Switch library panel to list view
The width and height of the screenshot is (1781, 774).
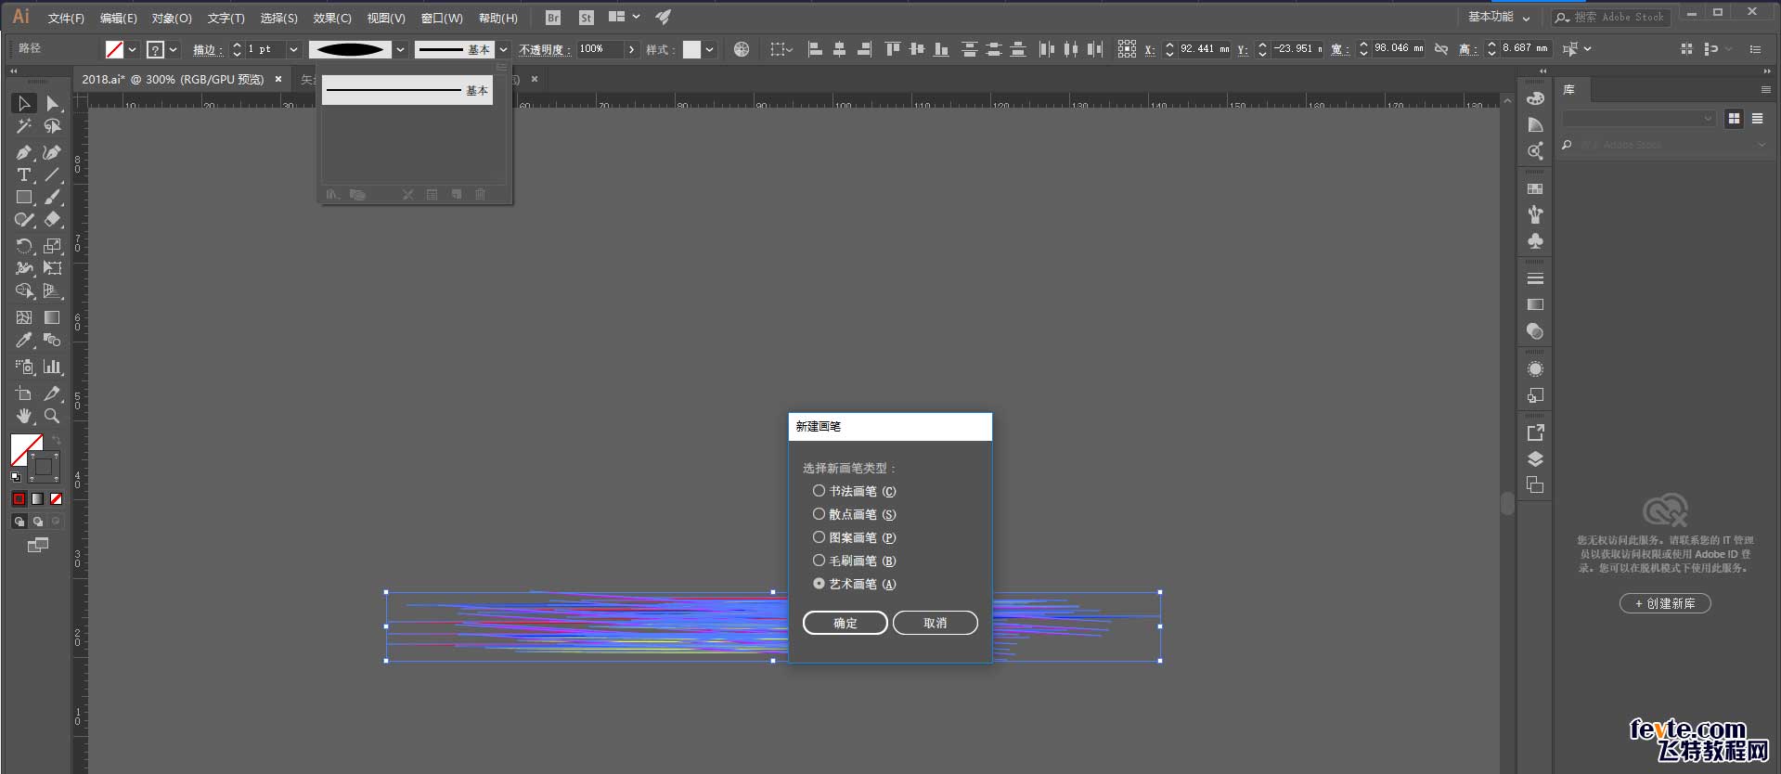pos(1758,119)
